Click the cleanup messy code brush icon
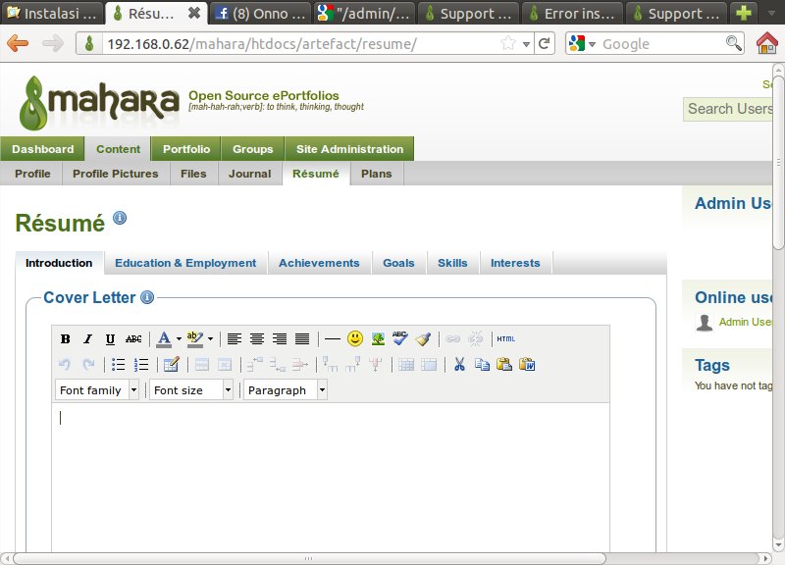The width and height of the screenshot is (785, 565). [422, 338]
